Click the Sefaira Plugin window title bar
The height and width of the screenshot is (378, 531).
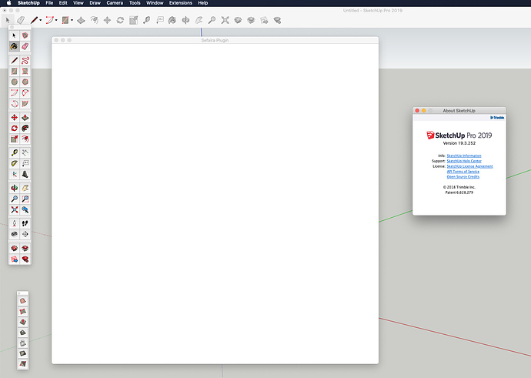[215, 40]
